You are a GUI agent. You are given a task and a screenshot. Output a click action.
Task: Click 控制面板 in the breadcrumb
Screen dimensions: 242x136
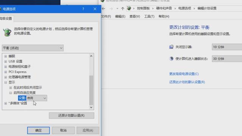coord(143,8)
